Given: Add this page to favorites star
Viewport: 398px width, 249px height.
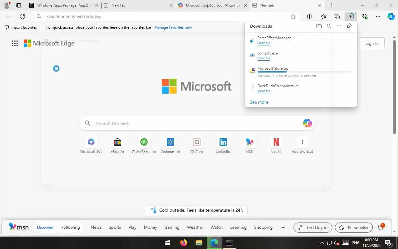Looking at the screenshot, I should point(293,16).
